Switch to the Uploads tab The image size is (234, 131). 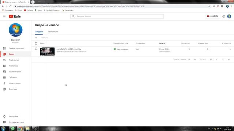tap(39, 32)
